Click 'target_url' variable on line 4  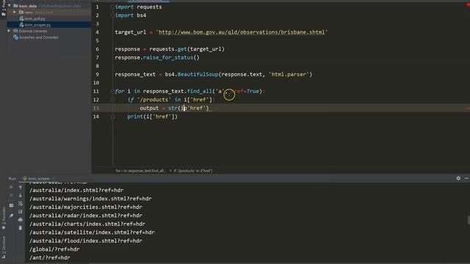coord(131,32)
